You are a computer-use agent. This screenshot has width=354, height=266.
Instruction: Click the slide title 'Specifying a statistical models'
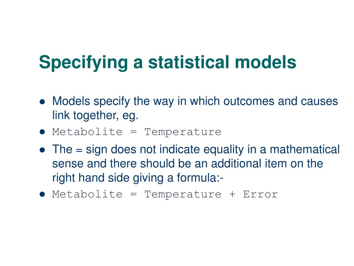click(168, 62)
